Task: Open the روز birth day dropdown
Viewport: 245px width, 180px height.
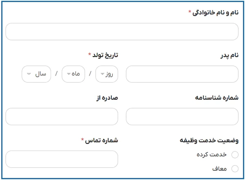Action: tap(107, 74)
